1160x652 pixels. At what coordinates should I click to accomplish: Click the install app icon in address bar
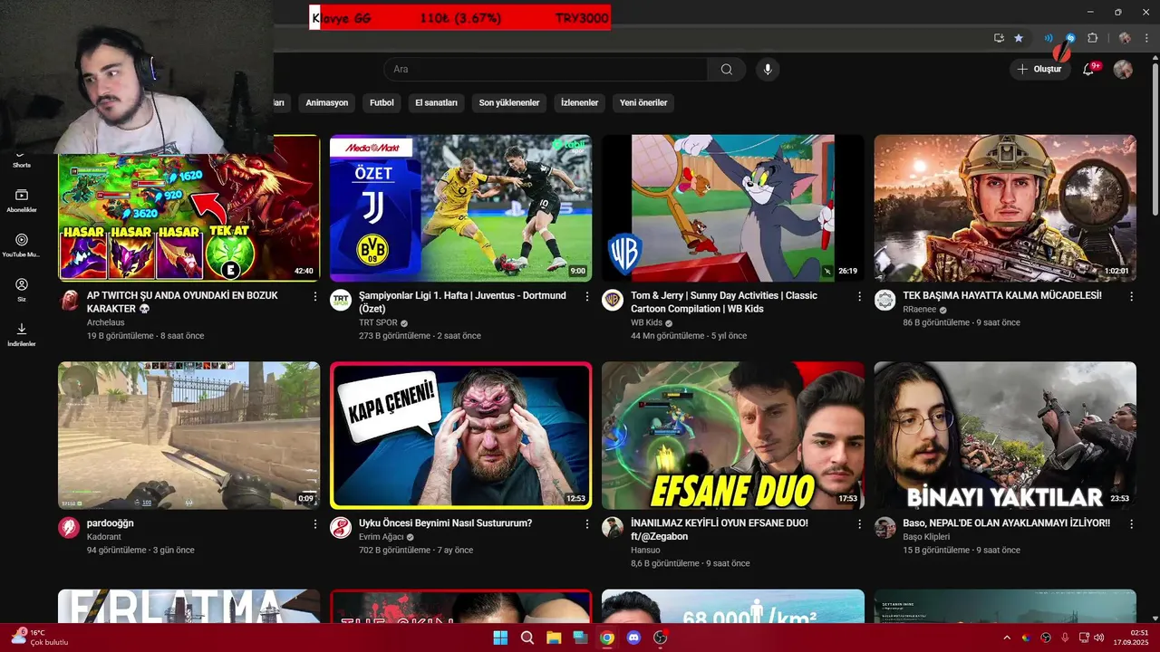point(999,38)
